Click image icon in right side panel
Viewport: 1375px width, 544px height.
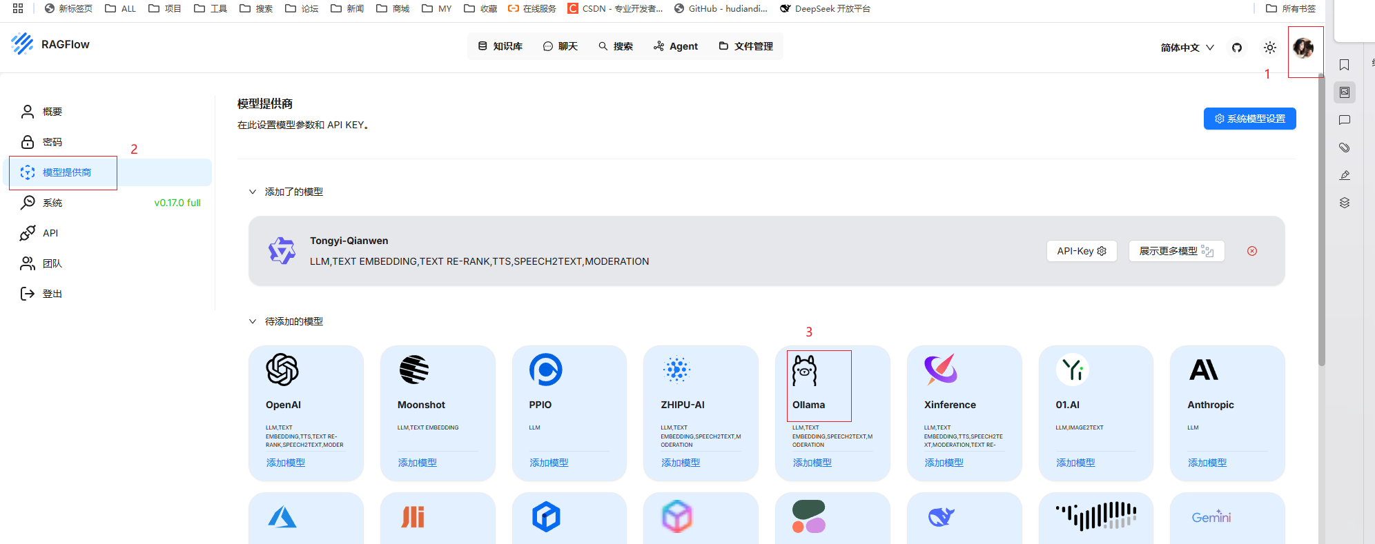1345,92
